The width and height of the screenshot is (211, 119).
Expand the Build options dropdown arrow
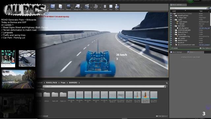pyautogui.click(x=100, y=7)
